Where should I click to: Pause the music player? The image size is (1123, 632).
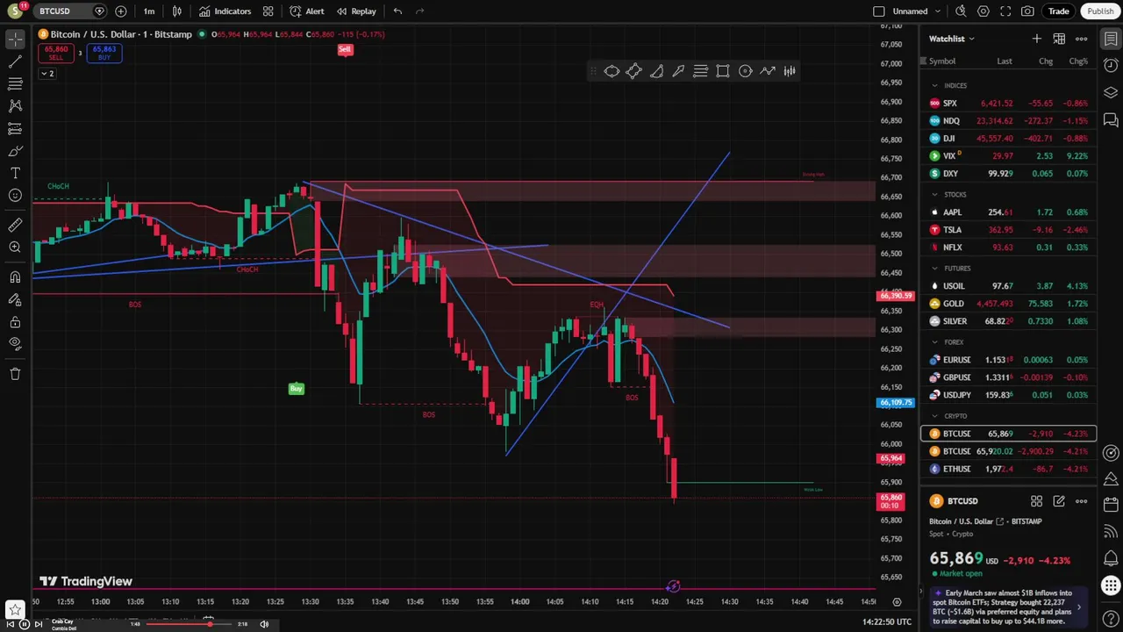point(25,624)
